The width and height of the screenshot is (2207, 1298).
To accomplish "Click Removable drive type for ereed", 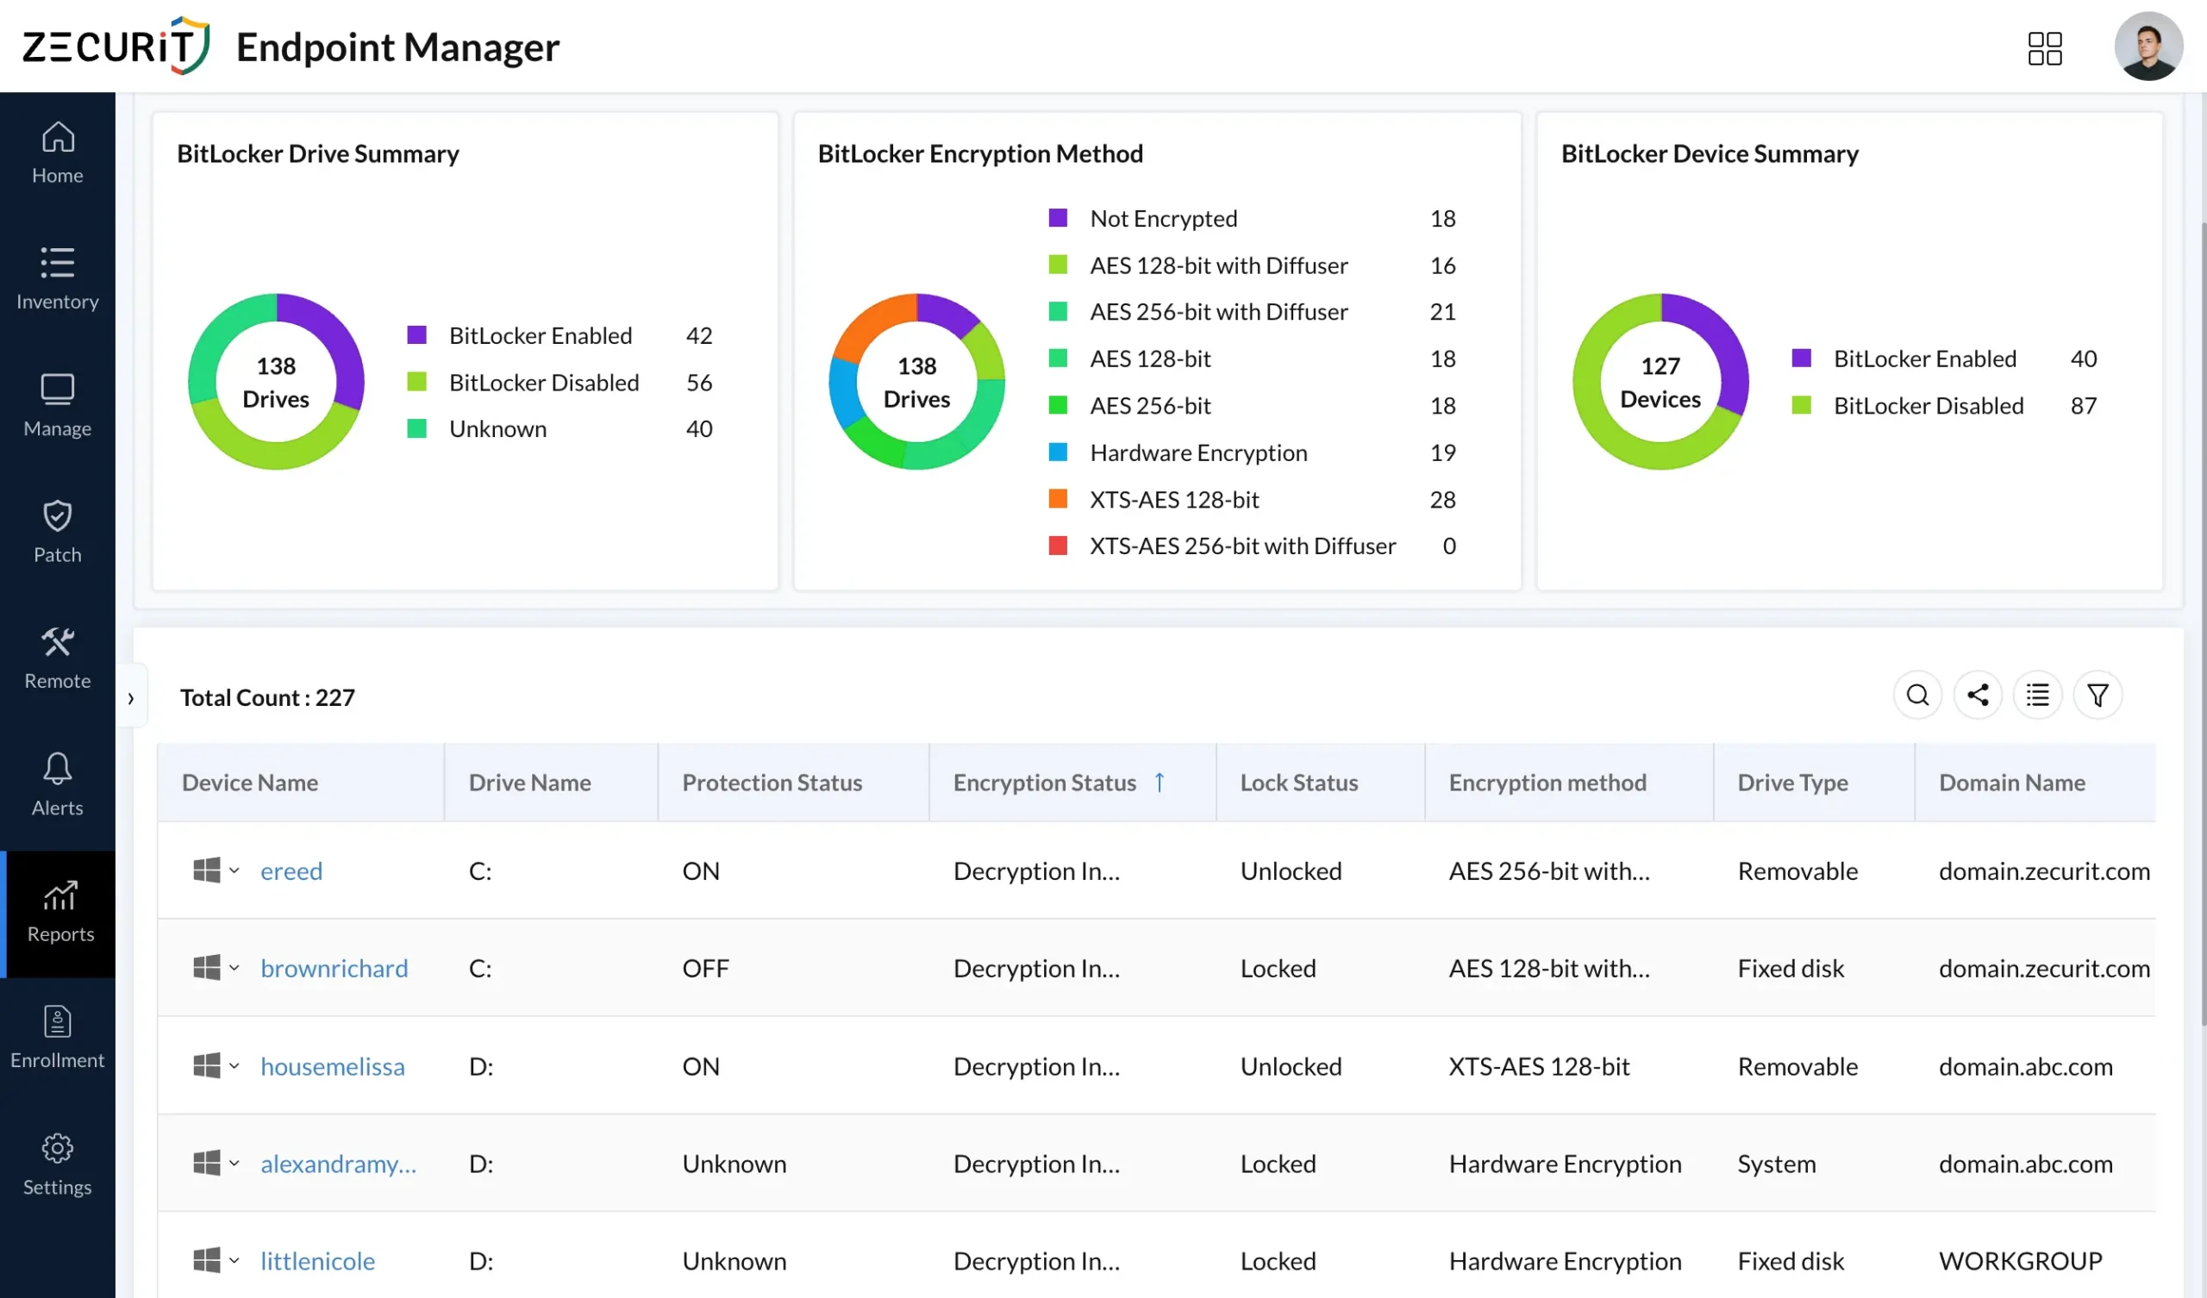I will [1797, 871].
